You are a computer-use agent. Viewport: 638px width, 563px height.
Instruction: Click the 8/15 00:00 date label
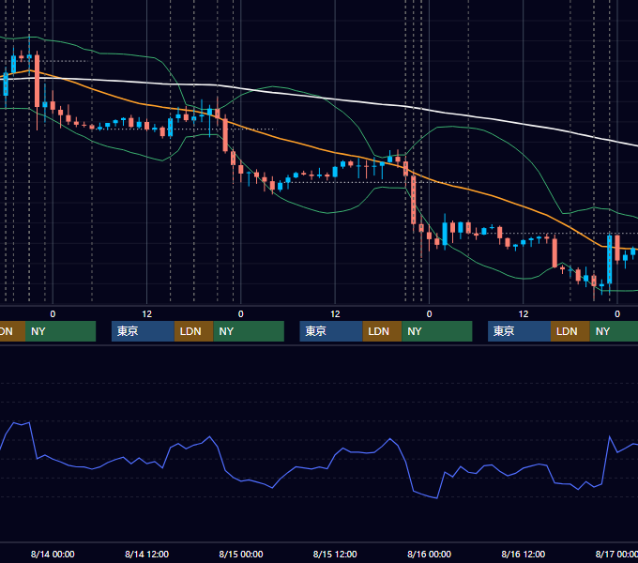241,554
